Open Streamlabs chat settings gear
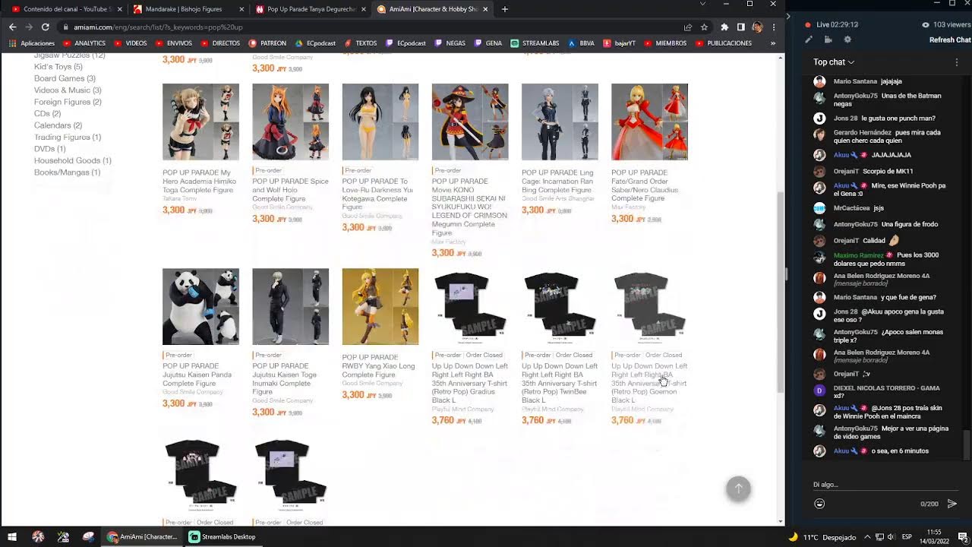The width and height of the screenshot is (972, 547). click(x=847, y=40)
